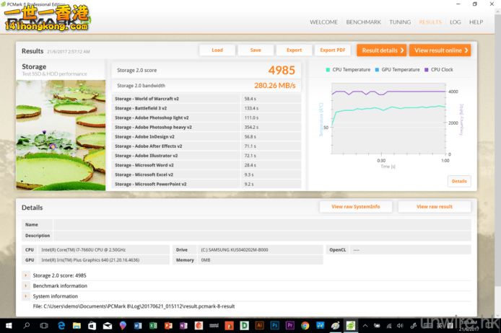This screenshot has height=333, width=501.
Task: Open Adobe Photoshop from taskbar
Action: tap(274, 325)
